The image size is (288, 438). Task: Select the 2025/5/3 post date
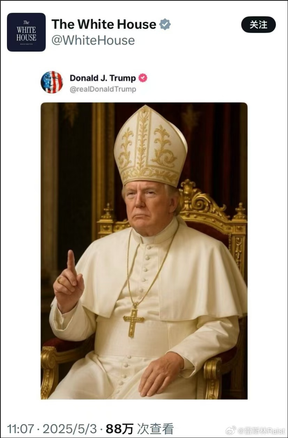coord(70,429)
